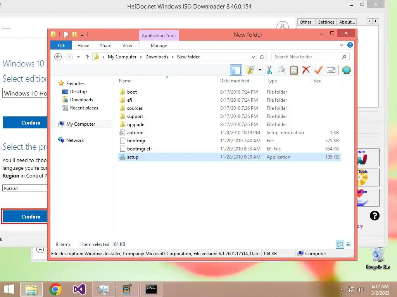
Task: Open Quick Access Toolbar customize dropdown
Action: point(82,35)
